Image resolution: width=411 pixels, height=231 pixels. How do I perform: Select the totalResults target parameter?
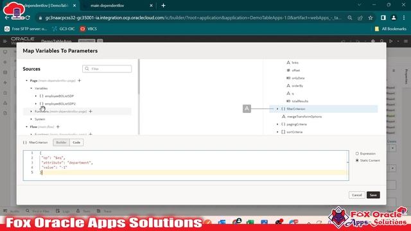(300, 101)
